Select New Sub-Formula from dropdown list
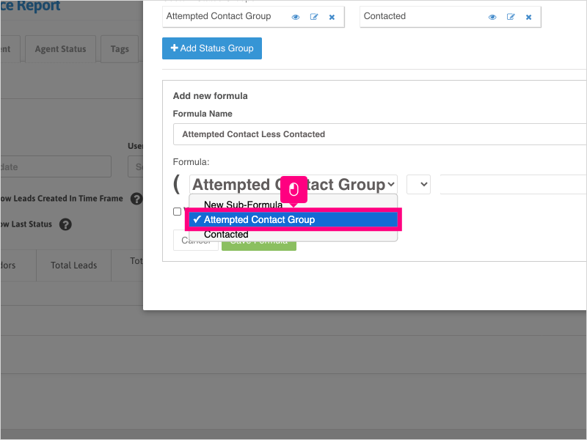587x440 pixels. [x=293, y=205]
